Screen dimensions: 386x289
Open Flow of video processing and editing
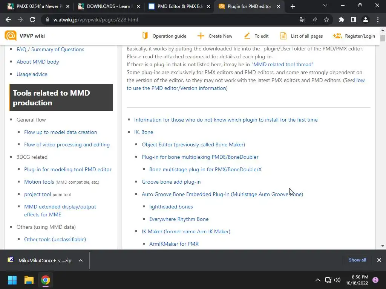67,144
